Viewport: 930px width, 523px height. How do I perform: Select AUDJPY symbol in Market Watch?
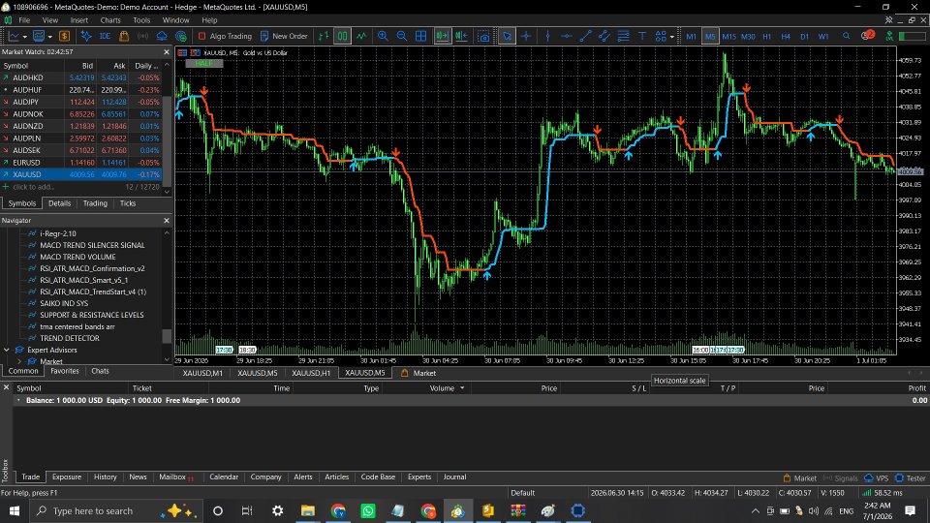[80, 102]
